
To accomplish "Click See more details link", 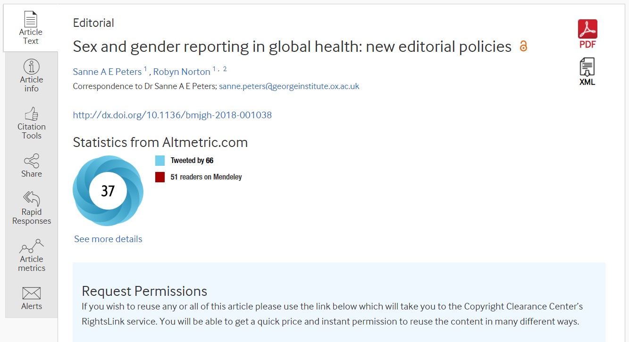I will pyautogui.click(x=108, y=239).
